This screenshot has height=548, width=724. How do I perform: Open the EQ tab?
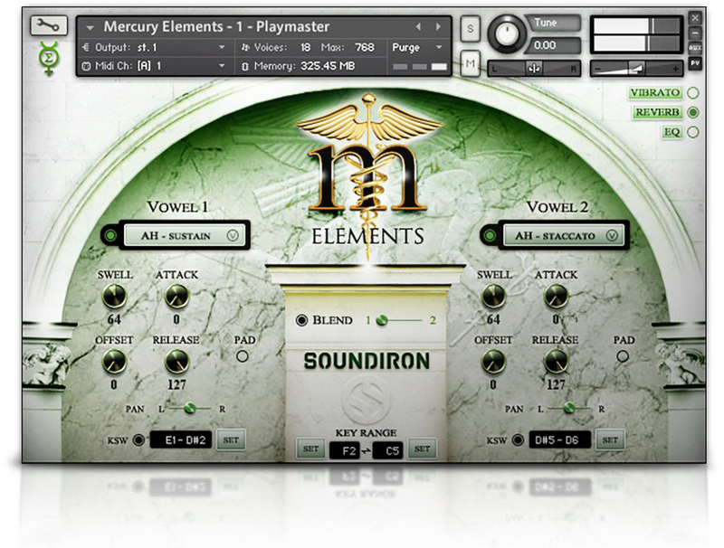[x=672, y=132]
